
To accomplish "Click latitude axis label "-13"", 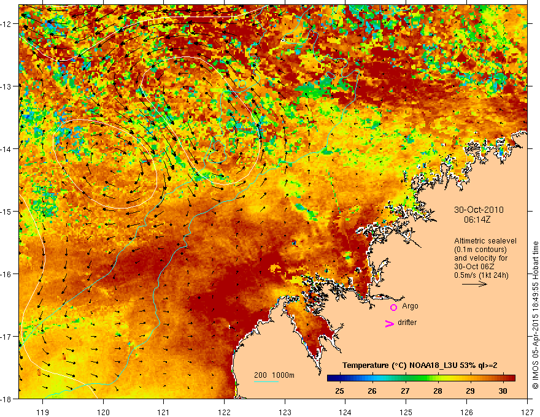I will (x=7, y=86).
